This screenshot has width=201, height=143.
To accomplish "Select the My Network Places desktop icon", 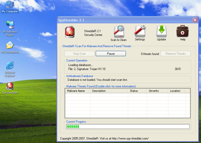I will pyautogui.click(x=10, y=28).
